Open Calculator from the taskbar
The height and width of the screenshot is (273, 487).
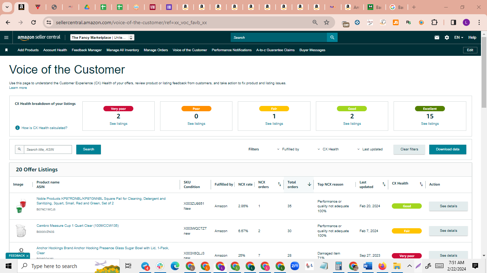(x=339, y=266)
